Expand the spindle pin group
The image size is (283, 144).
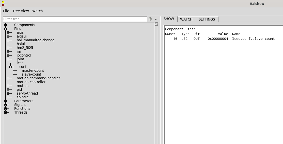tap(8, 97)
